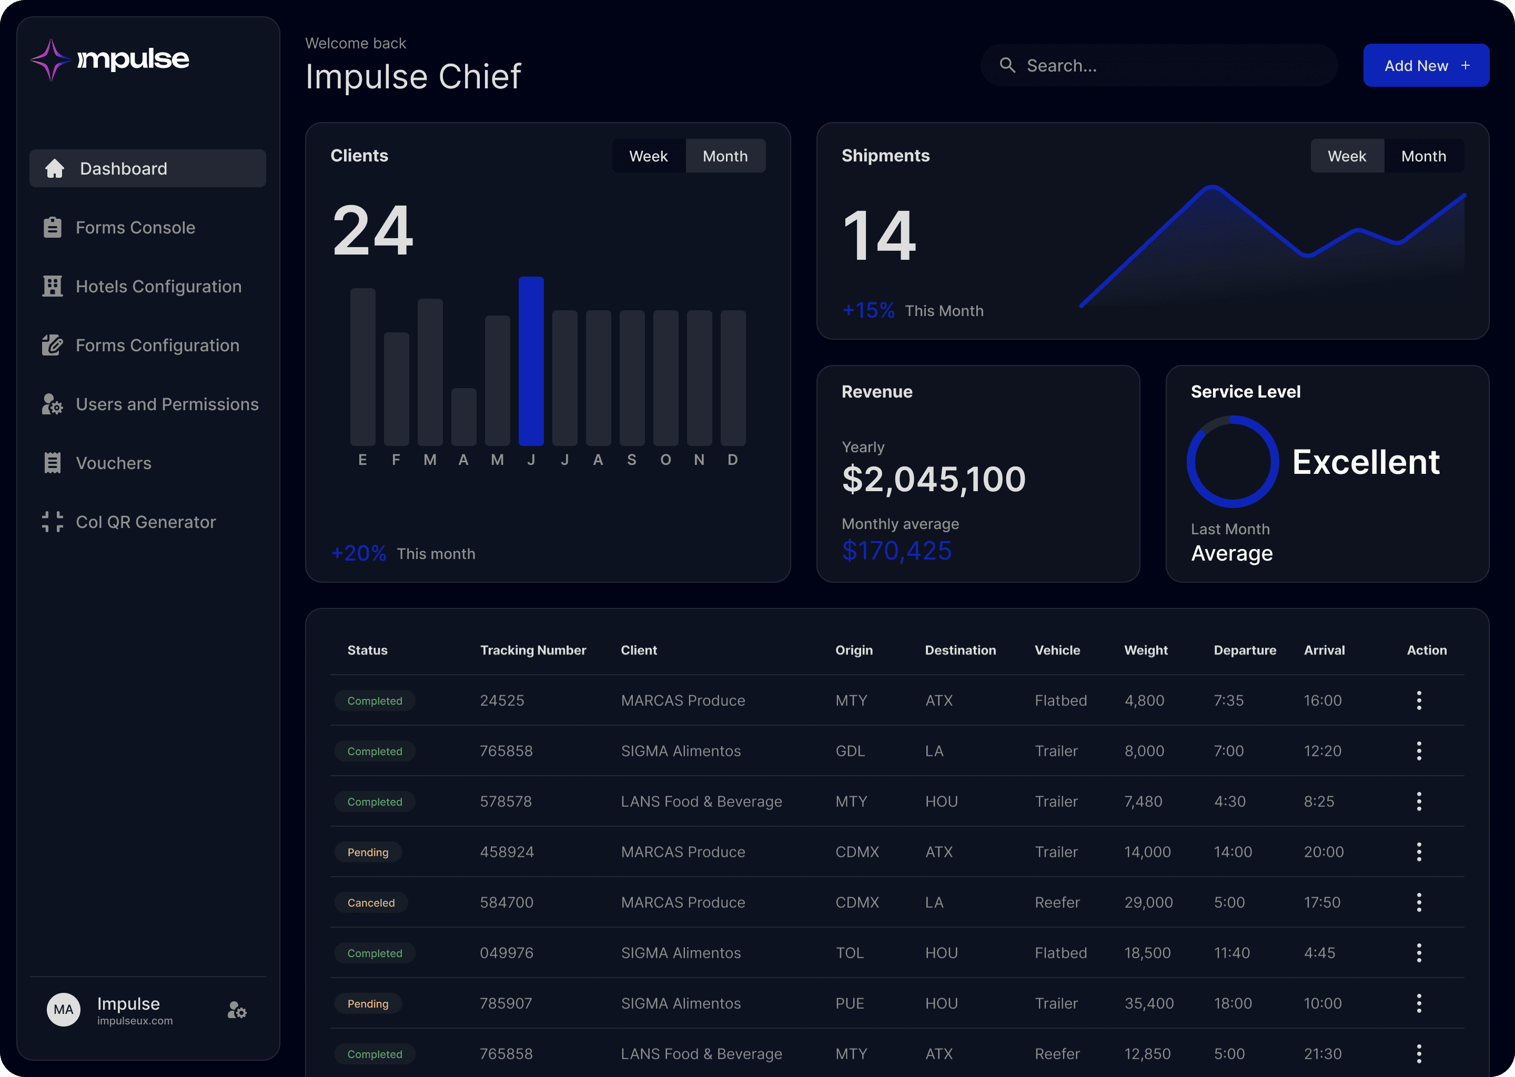
Task: Click the Completed badge for tracking 24525
Action: click(x=375, y=700)
